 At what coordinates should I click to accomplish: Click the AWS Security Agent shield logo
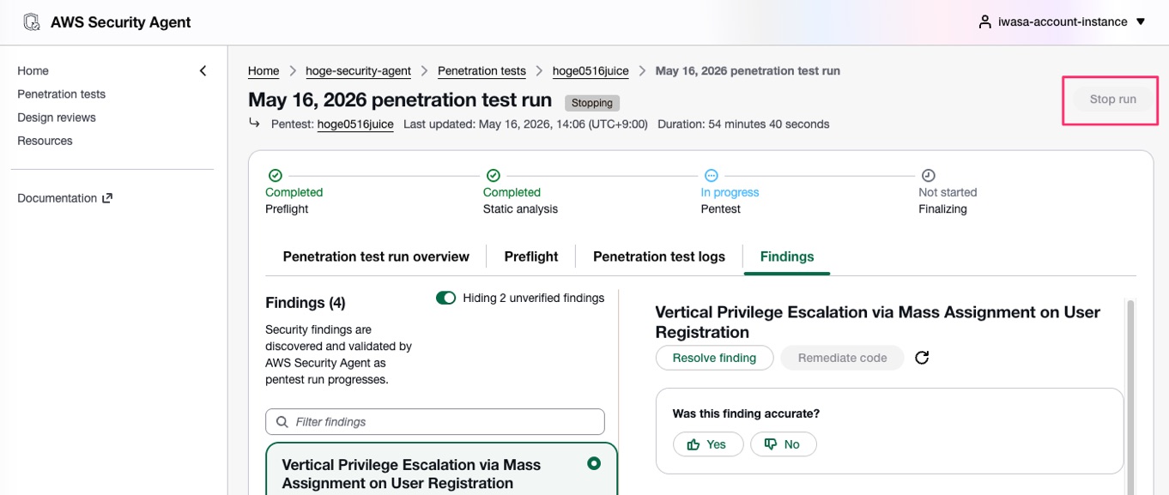point(32,22)
